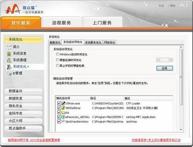This screenshot has width=193, height=147.
Task: Select 360安全卫士 木马防火墙 description
Action: [142, 108]
